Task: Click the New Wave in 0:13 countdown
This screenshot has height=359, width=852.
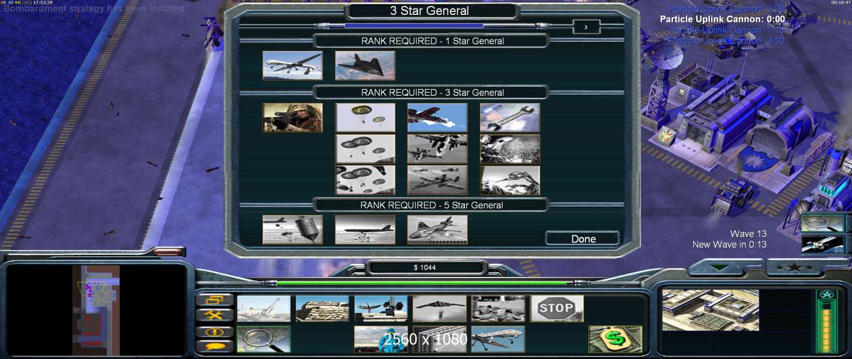Action: tap(729, 244)
